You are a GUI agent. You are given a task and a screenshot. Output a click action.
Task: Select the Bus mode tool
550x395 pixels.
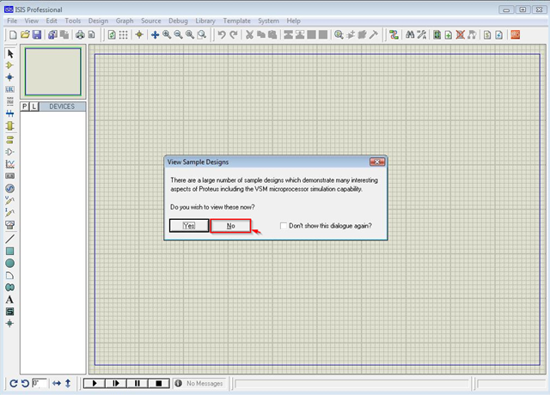[9, 113]
